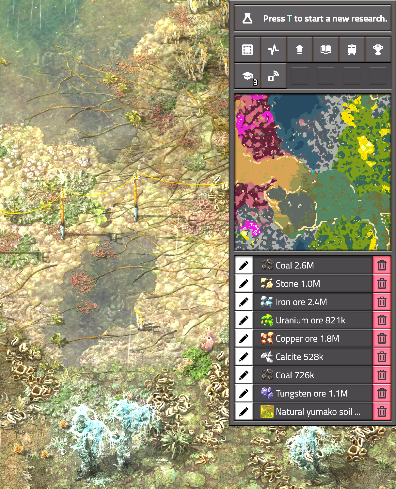Edit the Calcite 528k tag

(x=244, y=357)
